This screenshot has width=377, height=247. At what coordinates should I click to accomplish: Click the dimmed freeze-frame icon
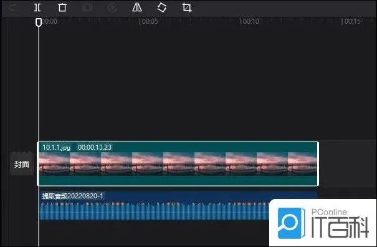pyautogui.click(x=87, y=7)
